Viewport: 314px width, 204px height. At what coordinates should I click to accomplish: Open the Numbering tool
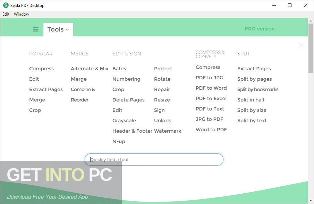[x=126, y=79]
